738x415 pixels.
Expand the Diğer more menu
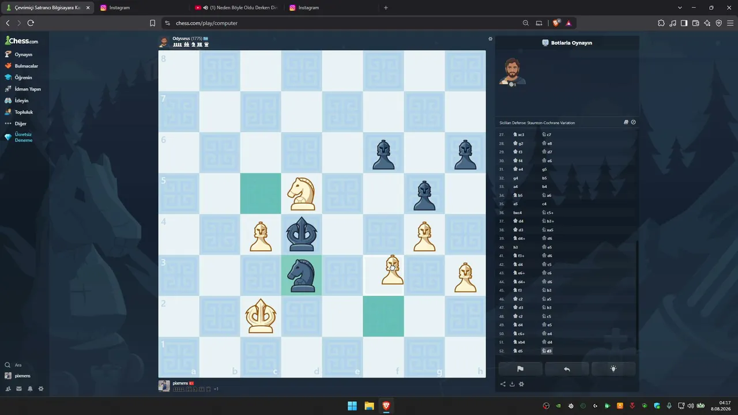pyautogui.click(x=16, y=123)
